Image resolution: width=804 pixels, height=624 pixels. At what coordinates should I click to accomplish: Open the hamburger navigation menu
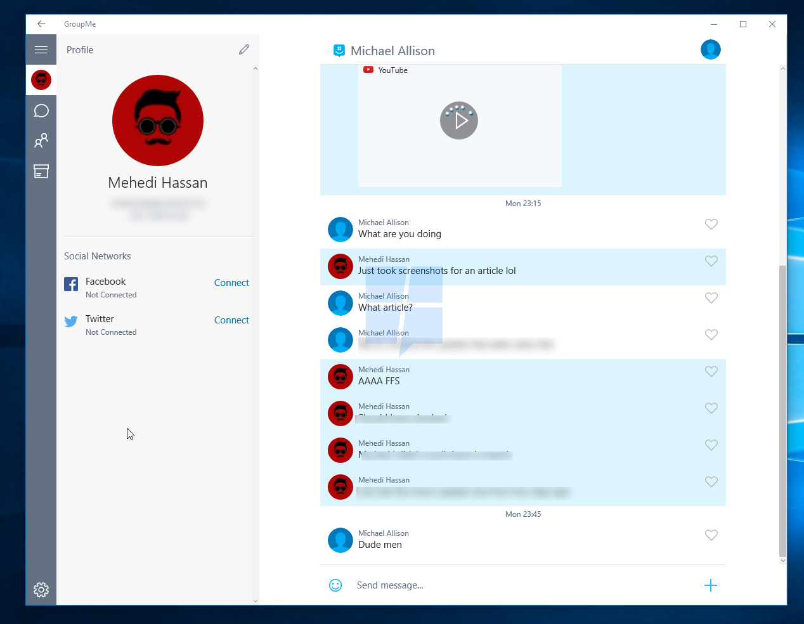[x=41, y=49]
